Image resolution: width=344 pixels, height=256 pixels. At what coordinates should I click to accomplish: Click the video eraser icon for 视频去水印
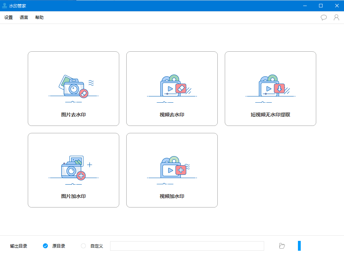[172, 89]
